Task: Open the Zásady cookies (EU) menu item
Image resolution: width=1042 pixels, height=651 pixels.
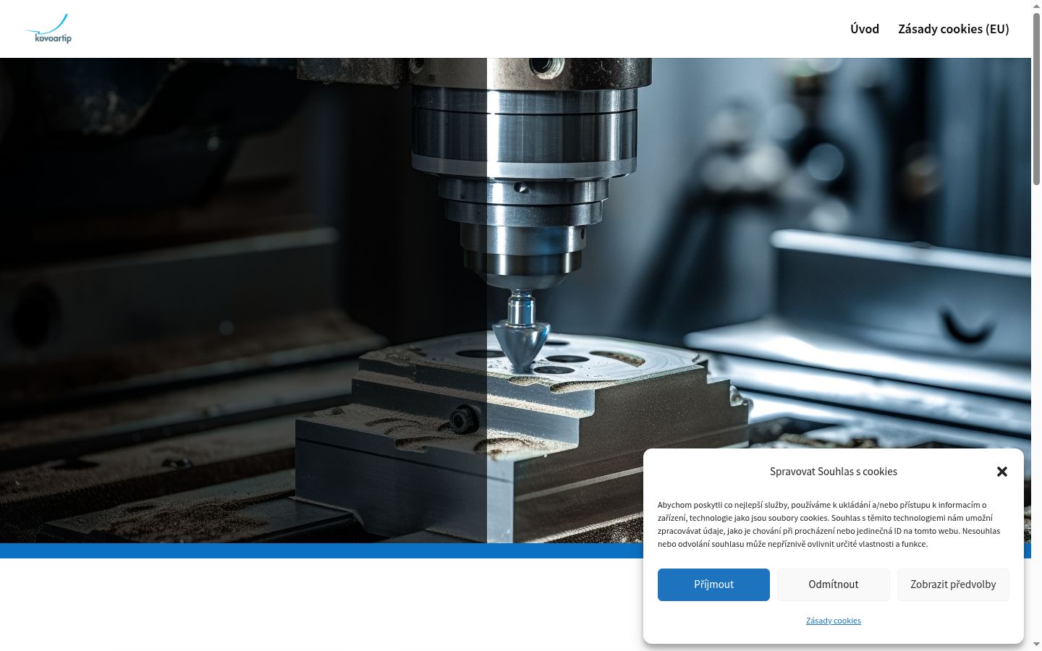Action: pyautogui.click(x=954, y=29)
